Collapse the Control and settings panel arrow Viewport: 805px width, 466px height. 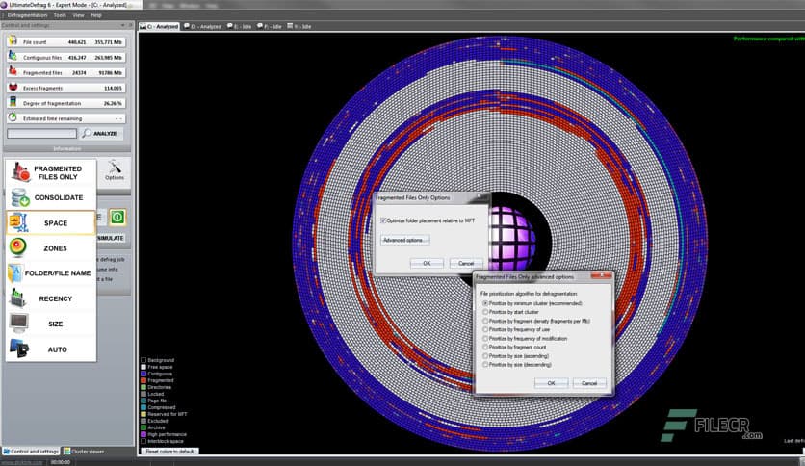(x=122, y=25)
